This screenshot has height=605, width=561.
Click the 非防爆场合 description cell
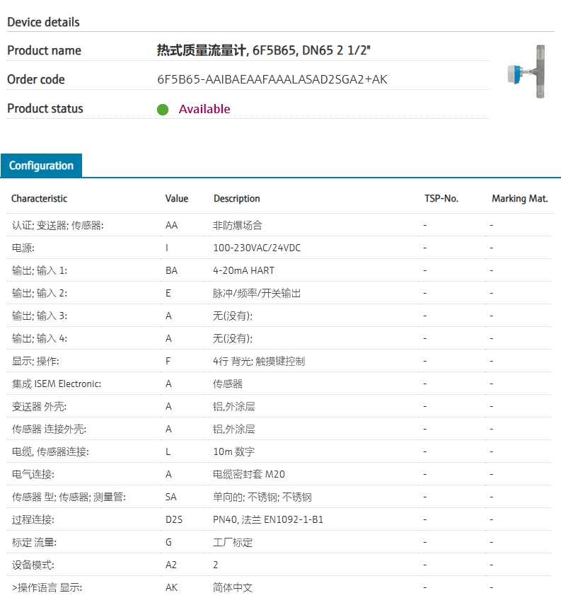tap(238, 225)
